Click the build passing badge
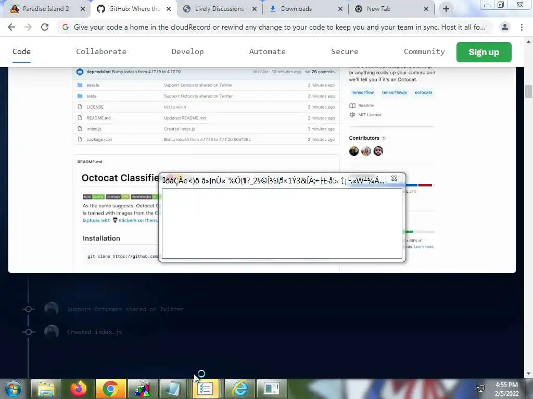Screen dimensions: 533x399 (x=94, y=197)
